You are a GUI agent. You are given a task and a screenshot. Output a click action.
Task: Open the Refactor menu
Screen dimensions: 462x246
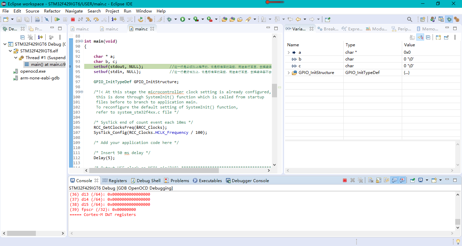point(52,11)
